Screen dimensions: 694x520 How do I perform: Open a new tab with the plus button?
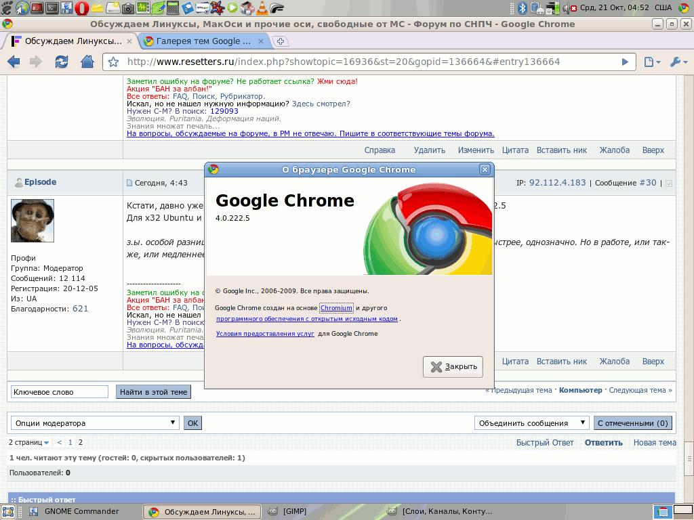(281, 41)
